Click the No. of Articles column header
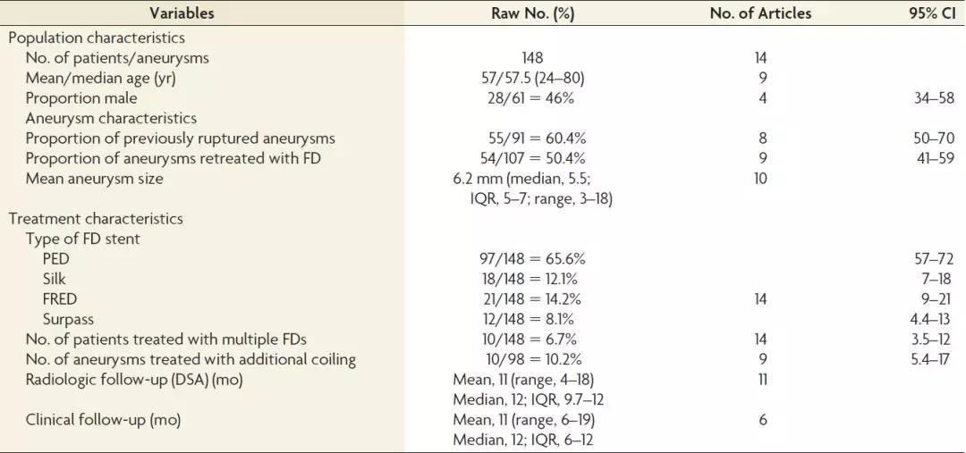The height and width of the screenshot is (453, 966). click(x=760, y=13)
